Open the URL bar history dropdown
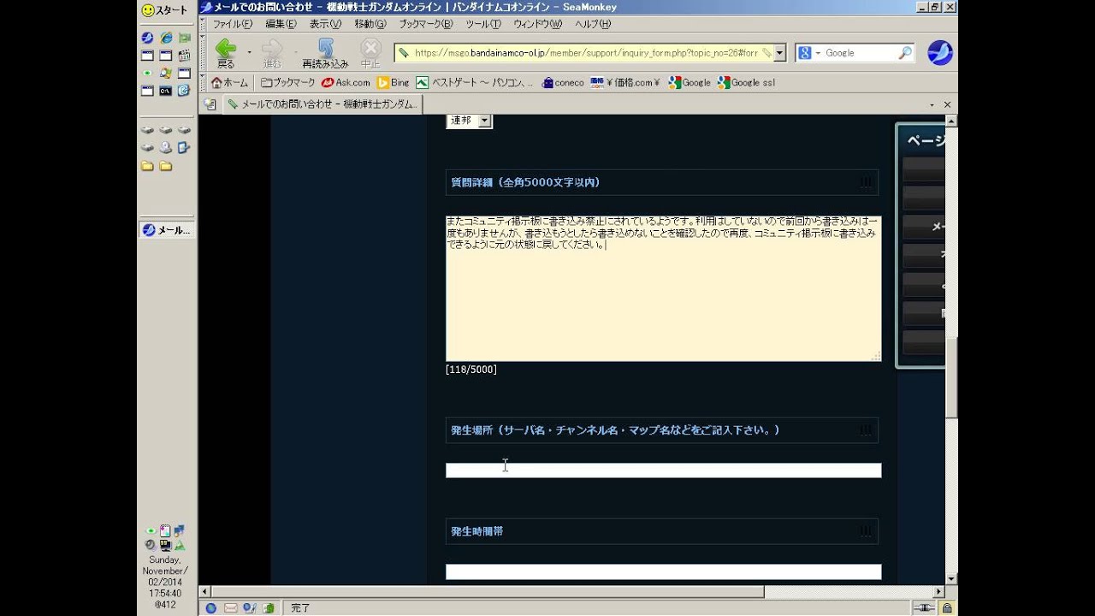Image resolution: width=1095 pixels, height=616 pixels. 779,53
